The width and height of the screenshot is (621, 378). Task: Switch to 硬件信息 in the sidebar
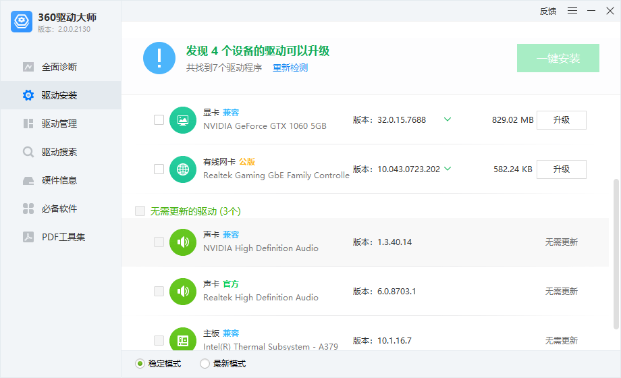59,180
